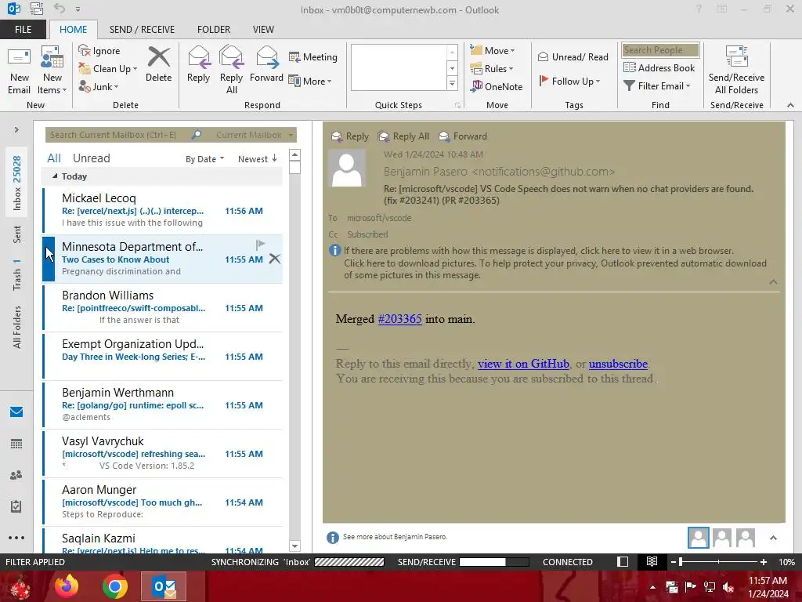
Task: Open the Clean Up dropdown
Action: 108,69
